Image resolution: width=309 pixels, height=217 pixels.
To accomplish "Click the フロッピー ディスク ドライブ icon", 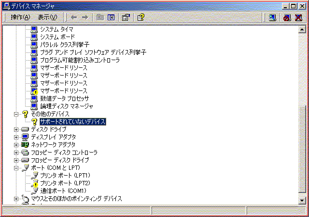I will click(25, 160).
